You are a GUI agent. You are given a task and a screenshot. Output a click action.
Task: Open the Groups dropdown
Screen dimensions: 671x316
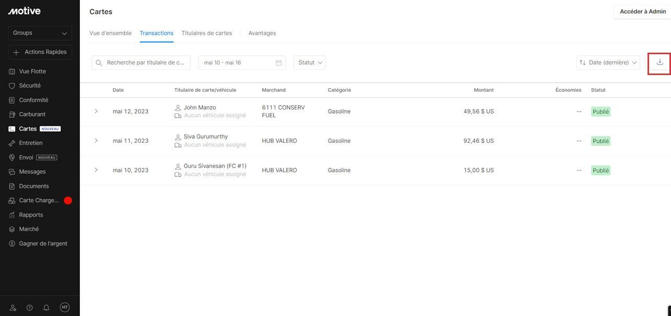pos(40,33)
